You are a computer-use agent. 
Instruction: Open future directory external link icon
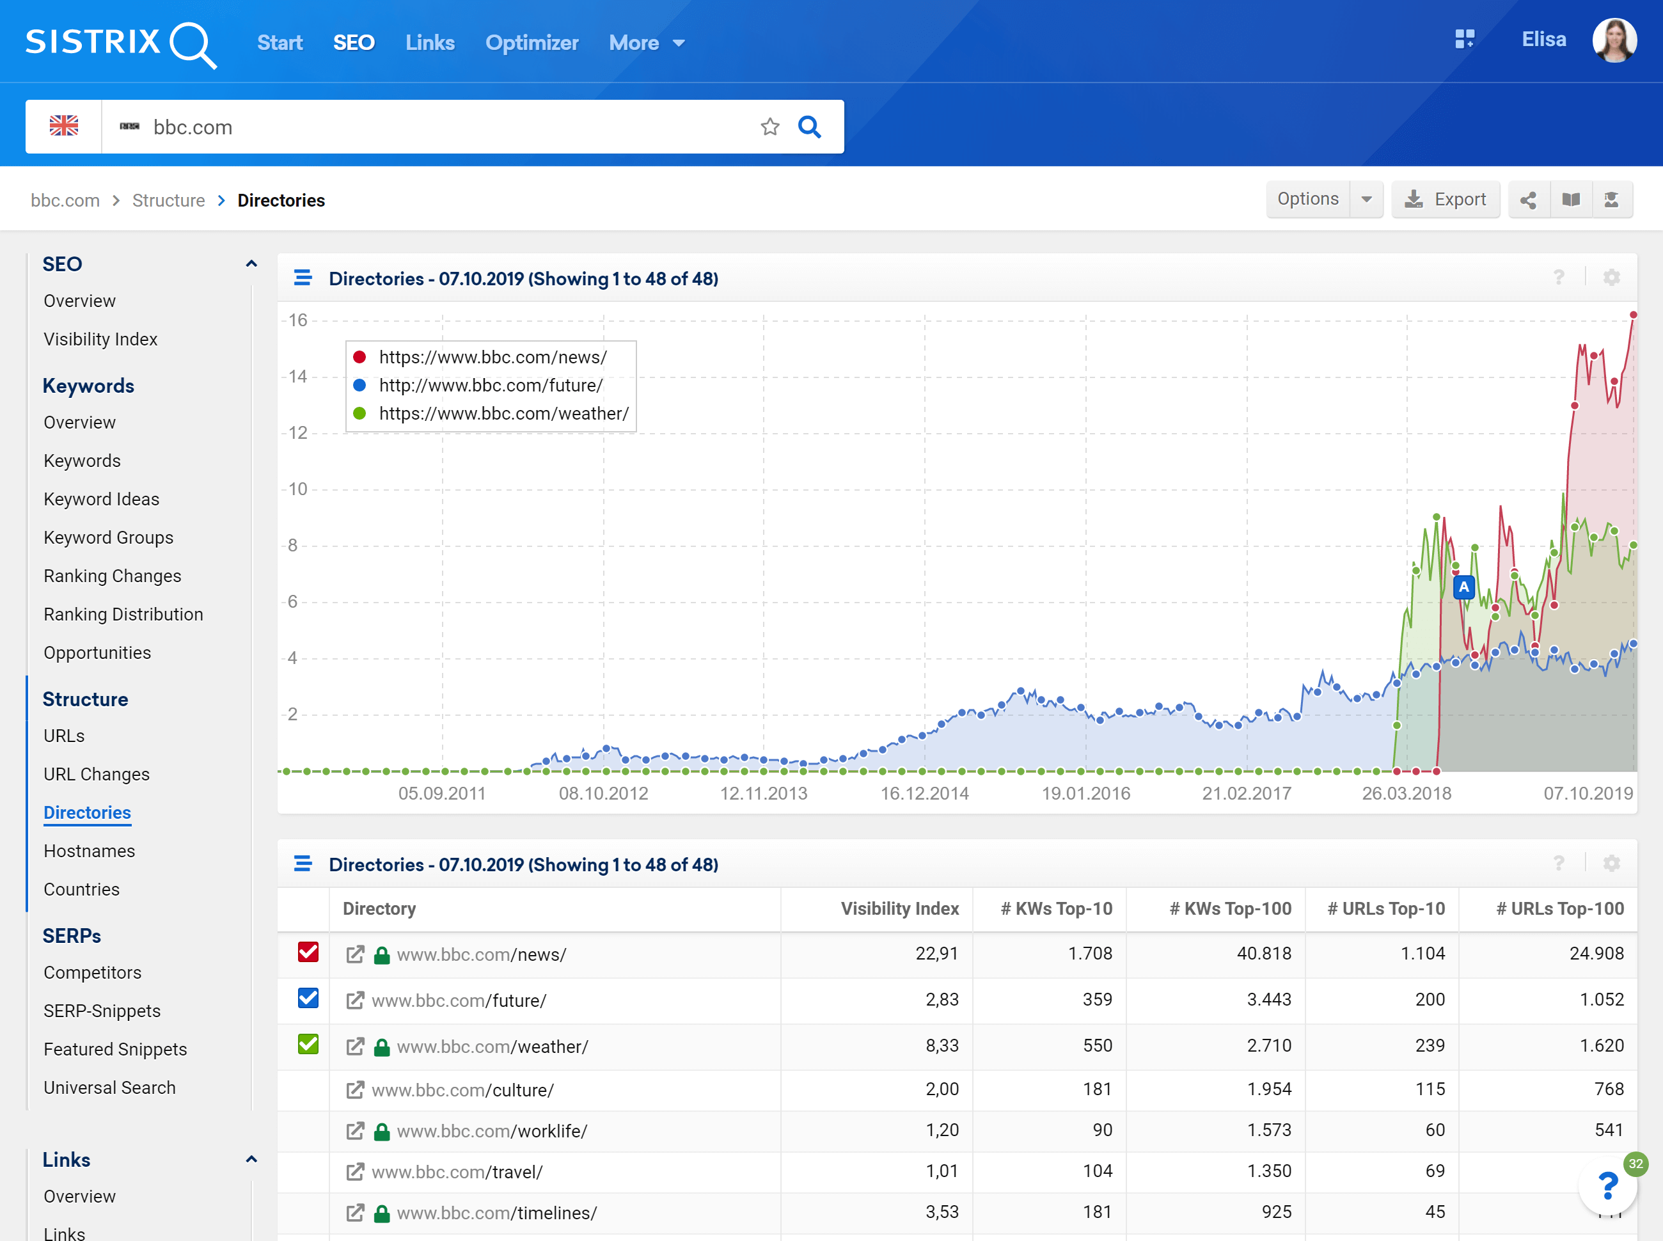click(355, 1000)
